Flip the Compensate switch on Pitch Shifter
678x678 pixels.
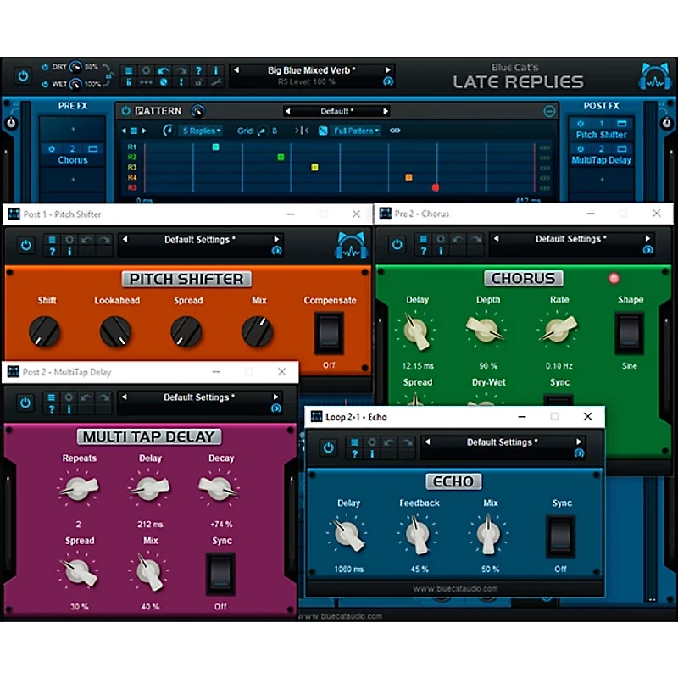(329, 334)
